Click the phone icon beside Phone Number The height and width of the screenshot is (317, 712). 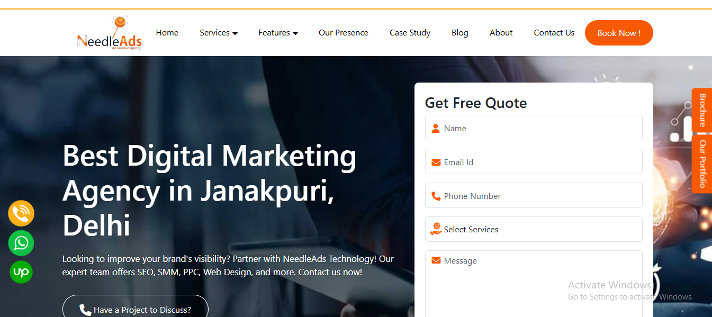click(x=436, y=196)
